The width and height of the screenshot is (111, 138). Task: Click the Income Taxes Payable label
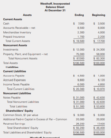pos(16,84)
